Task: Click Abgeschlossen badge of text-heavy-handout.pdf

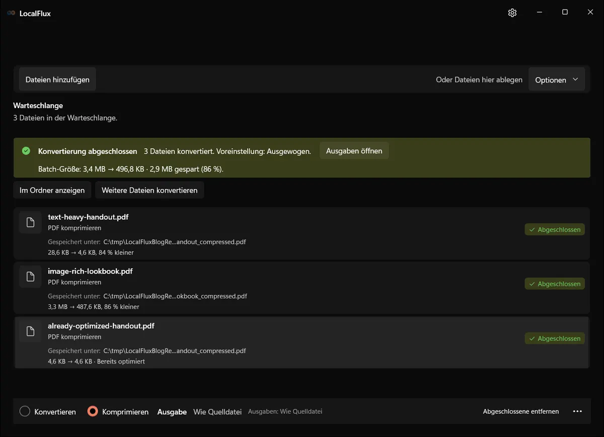Action: point(555,229)
